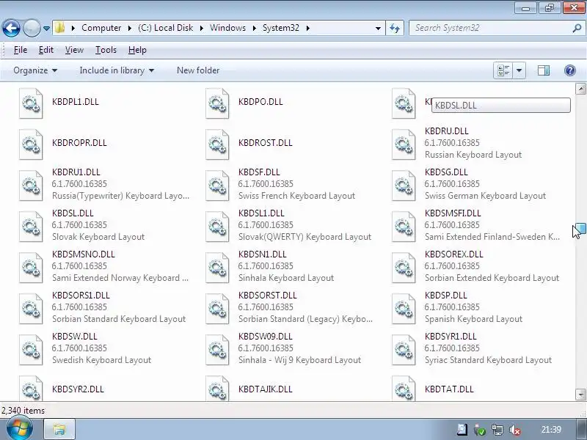Toggle the preview pane icon
The height and width of the screenshot is (440, 587).
point(544,70)
